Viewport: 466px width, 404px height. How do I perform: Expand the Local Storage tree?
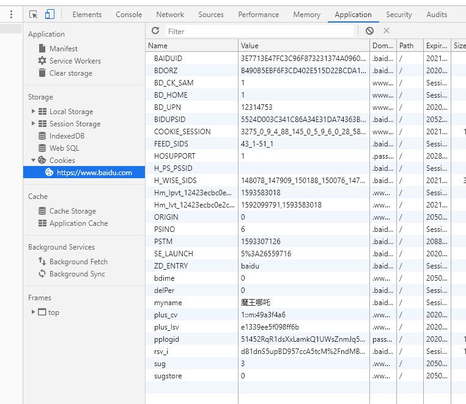coord(33,112)
